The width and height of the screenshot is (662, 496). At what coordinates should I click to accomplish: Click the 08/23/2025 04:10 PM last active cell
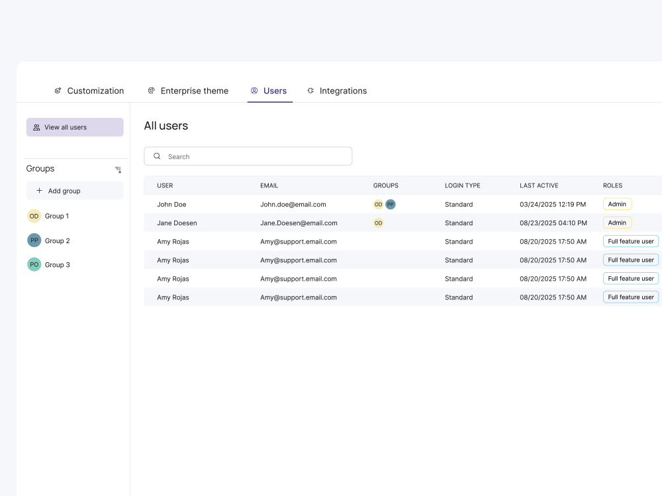[x=553, y=223]
